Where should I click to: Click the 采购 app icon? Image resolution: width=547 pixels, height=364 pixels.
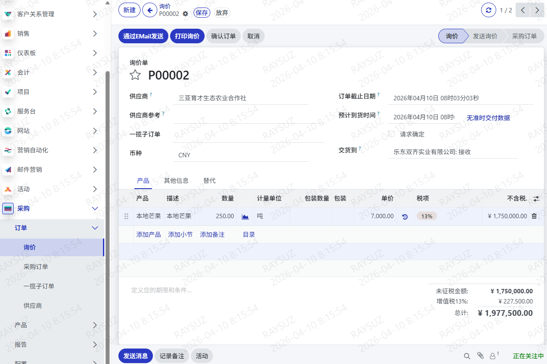(x=8, y=209)
